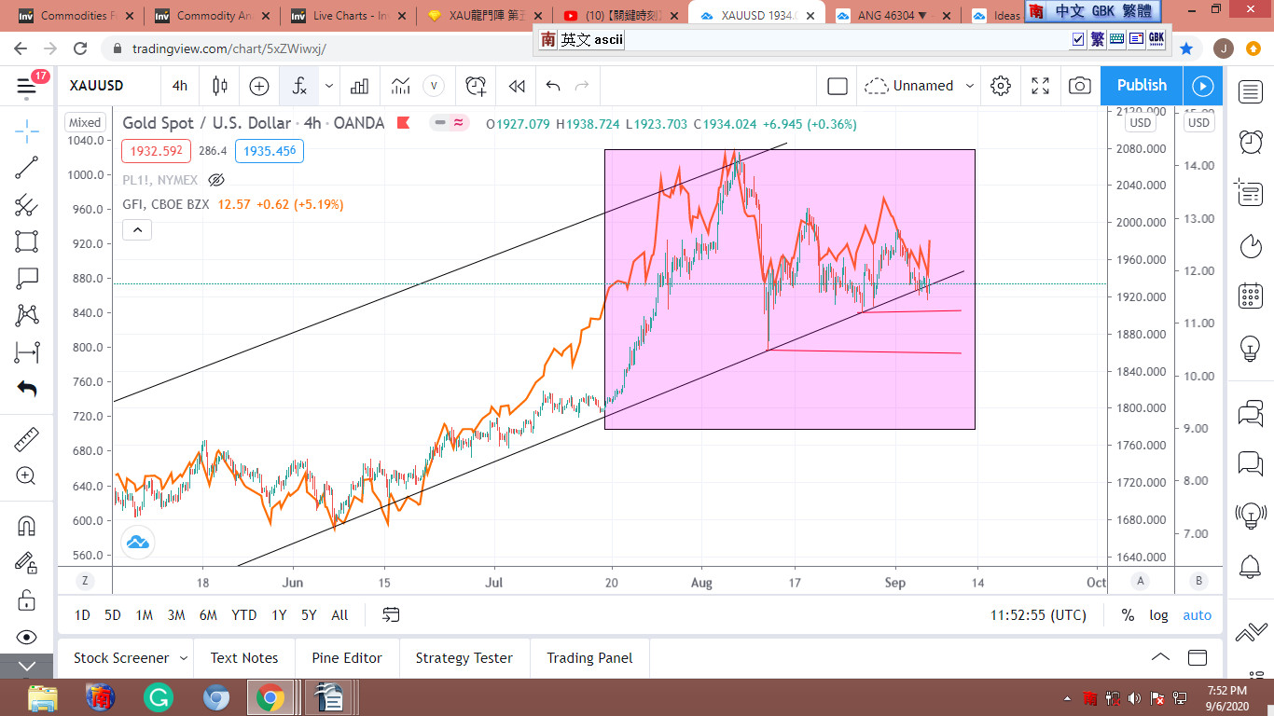Open USD currency selector on rightmost scale
This screenshot has height=716, width=1274.
click(x=1198, y=123)
